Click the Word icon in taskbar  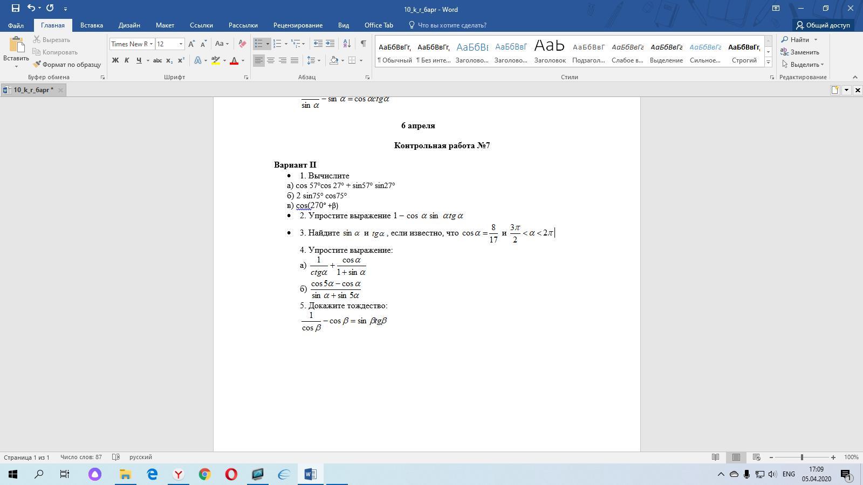coord(310,474)
